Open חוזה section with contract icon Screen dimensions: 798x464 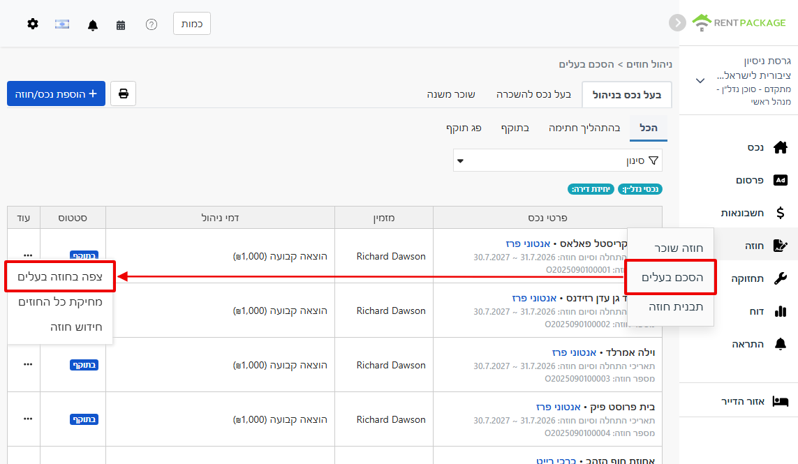766,246
